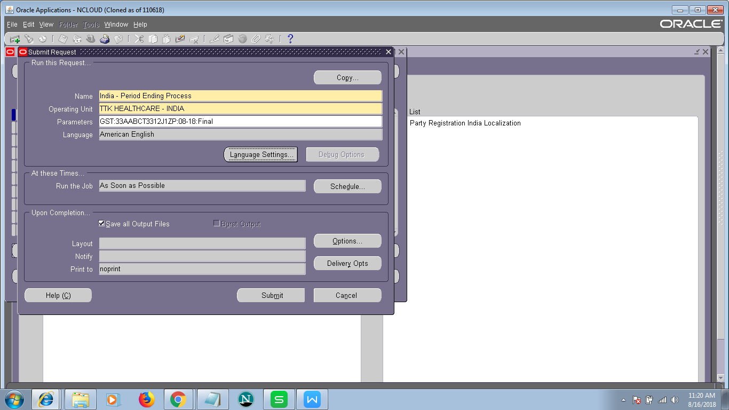
Task: Click the Copy toolbar icon
Action: coord(153,39)
